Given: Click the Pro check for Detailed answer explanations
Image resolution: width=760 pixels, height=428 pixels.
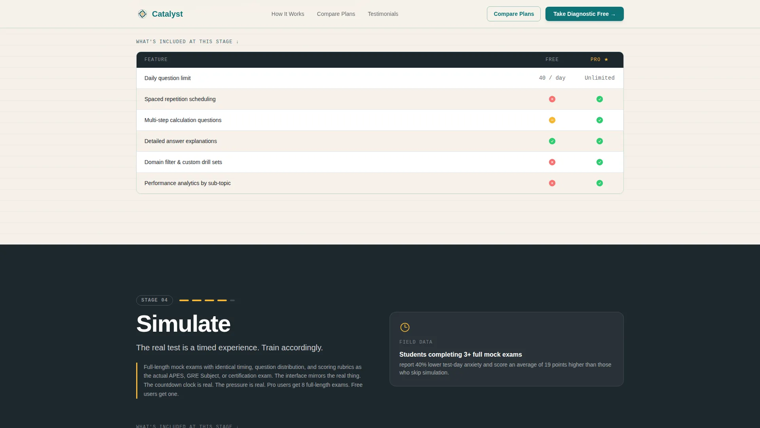Looking at the screenshot, I should pyautogui.click(x=599, y=141).
